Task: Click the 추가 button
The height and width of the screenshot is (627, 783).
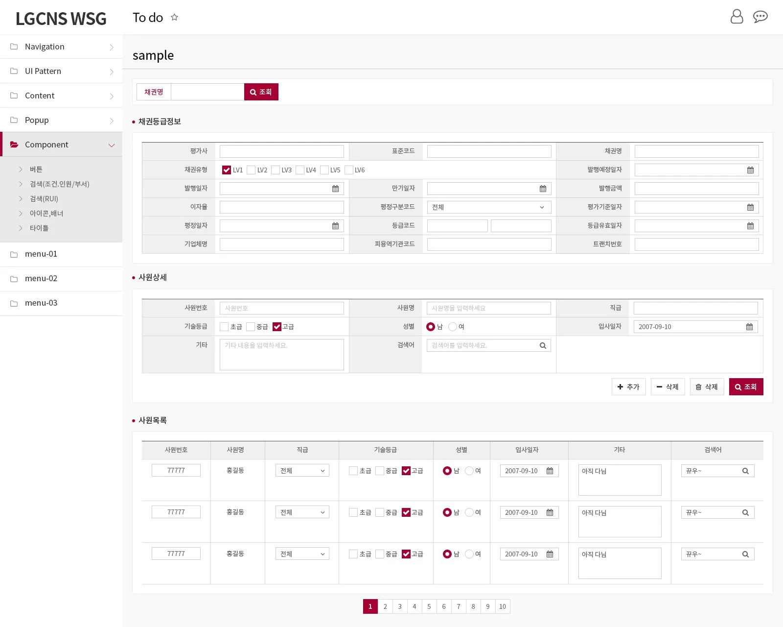Action: click(628, 386)
